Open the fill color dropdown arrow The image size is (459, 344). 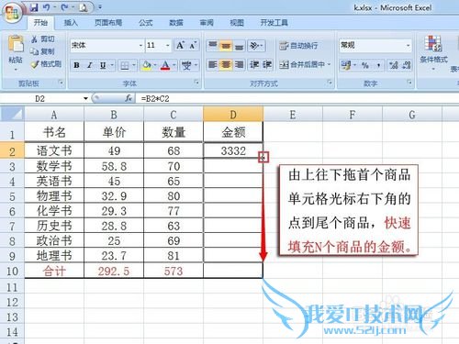(155, 65)
